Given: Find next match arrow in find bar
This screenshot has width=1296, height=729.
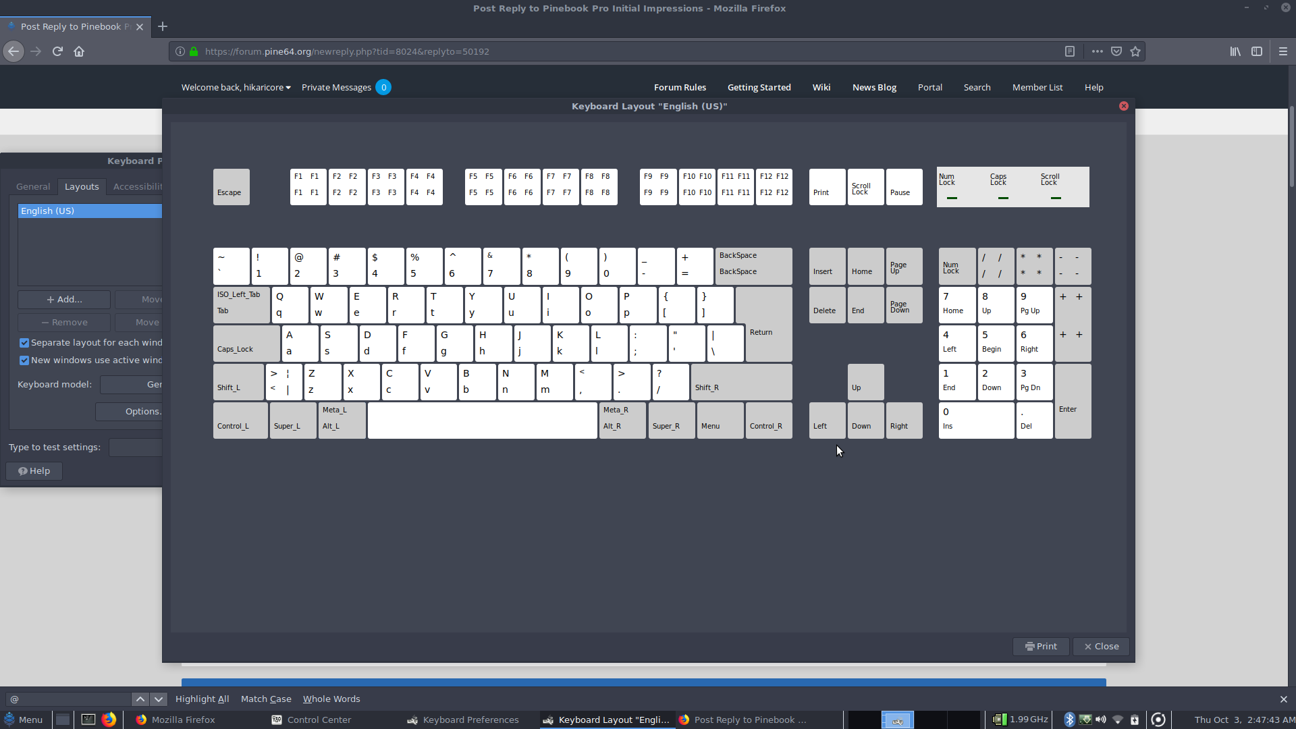Looking at the screenshot, I should tap(159, 699).
